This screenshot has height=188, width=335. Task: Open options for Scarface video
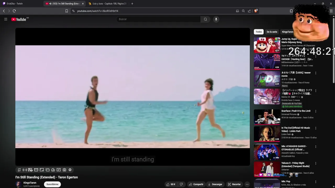click(x=316, y=111)
